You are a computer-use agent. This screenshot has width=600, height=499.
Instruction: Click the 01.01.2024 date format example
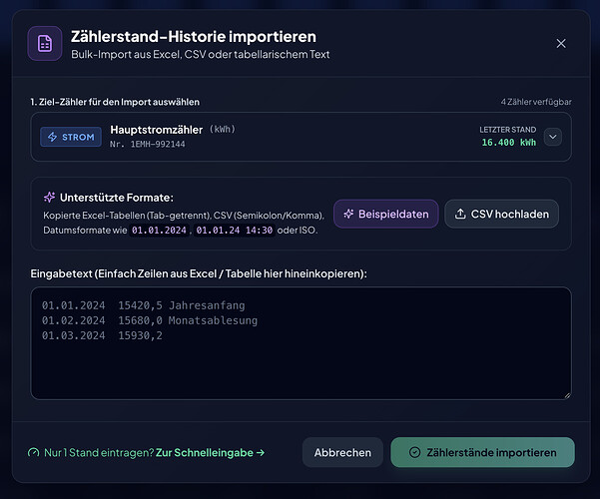pos(159,231)
